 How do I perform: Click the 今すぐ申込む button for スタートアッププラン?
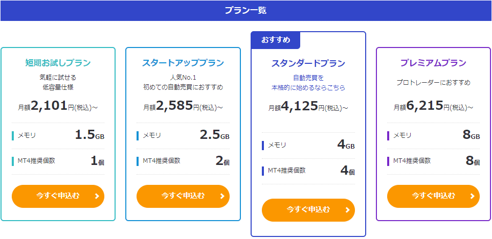click(x=183, y=197)
